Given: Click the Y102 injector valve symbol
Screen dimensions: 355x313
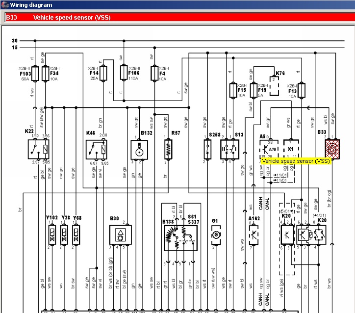Looking at the screenshot, I should point(51,235).
